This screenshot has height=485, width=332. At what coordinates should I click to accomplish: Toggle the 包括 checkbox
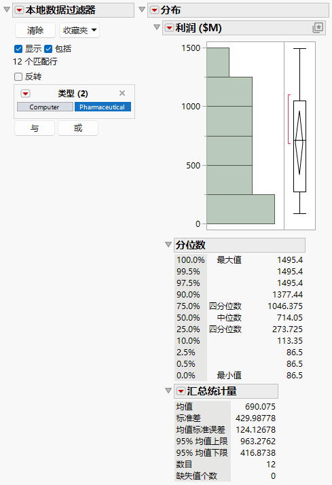click(48, 48)
